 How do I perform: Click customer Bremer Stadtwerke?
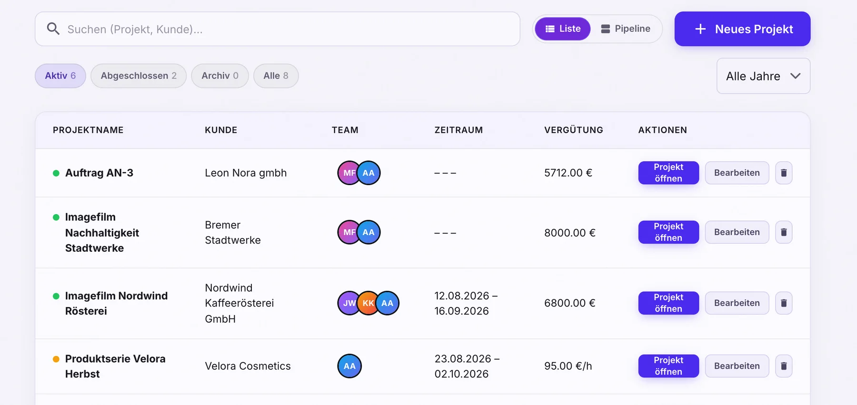[233, 232]
